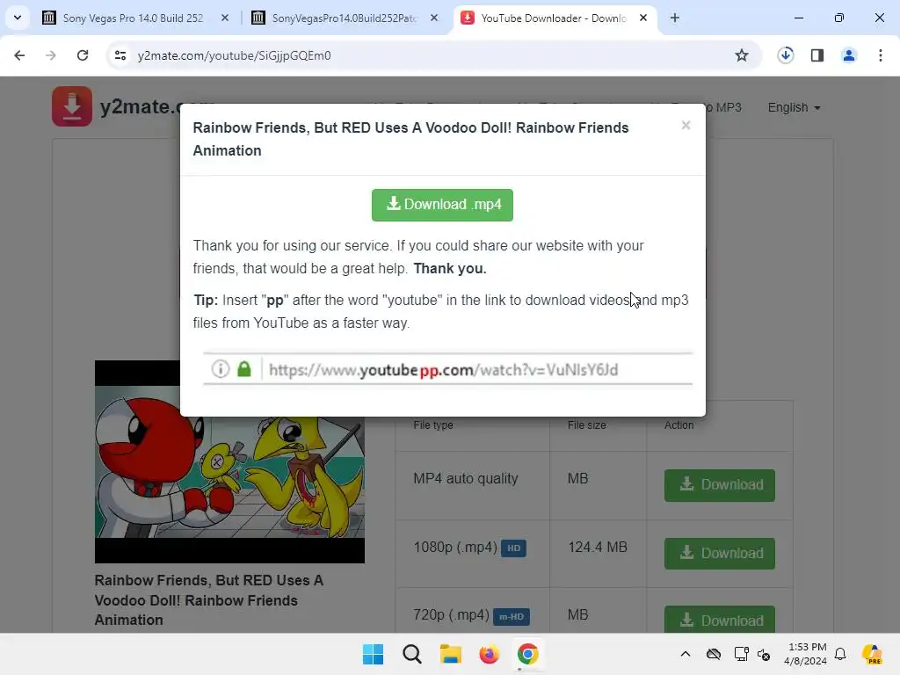Click the Rainbow Friends video thumbnail
Screen dimensions: 900x675
(x=229, y=461)
